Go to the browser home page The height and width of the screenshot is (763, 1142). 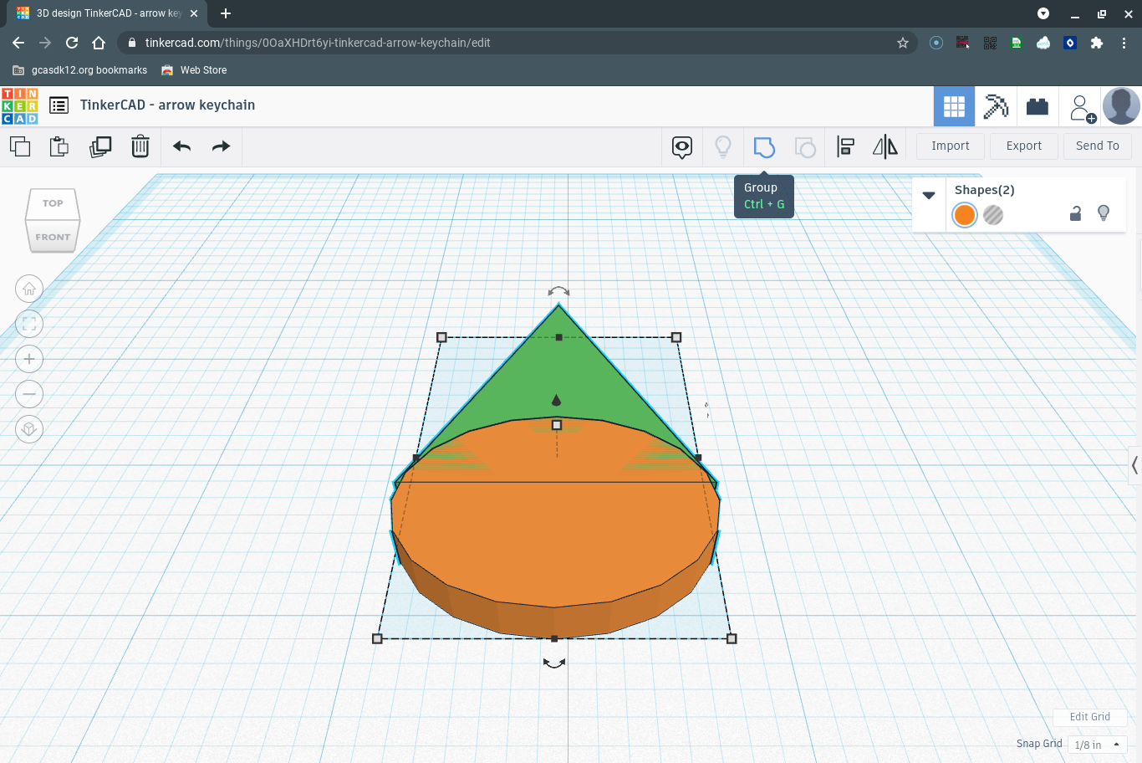click(x=99, y=43)
